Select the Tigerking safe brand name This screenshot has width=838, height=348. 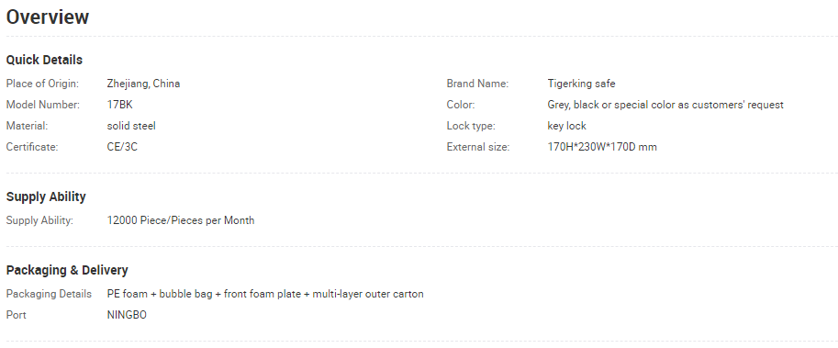[x=582, y=84]
